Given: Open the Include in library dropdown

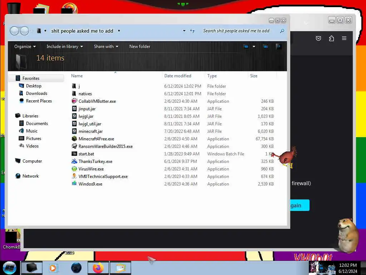Looking at the screenshot, I should [65, 47].
